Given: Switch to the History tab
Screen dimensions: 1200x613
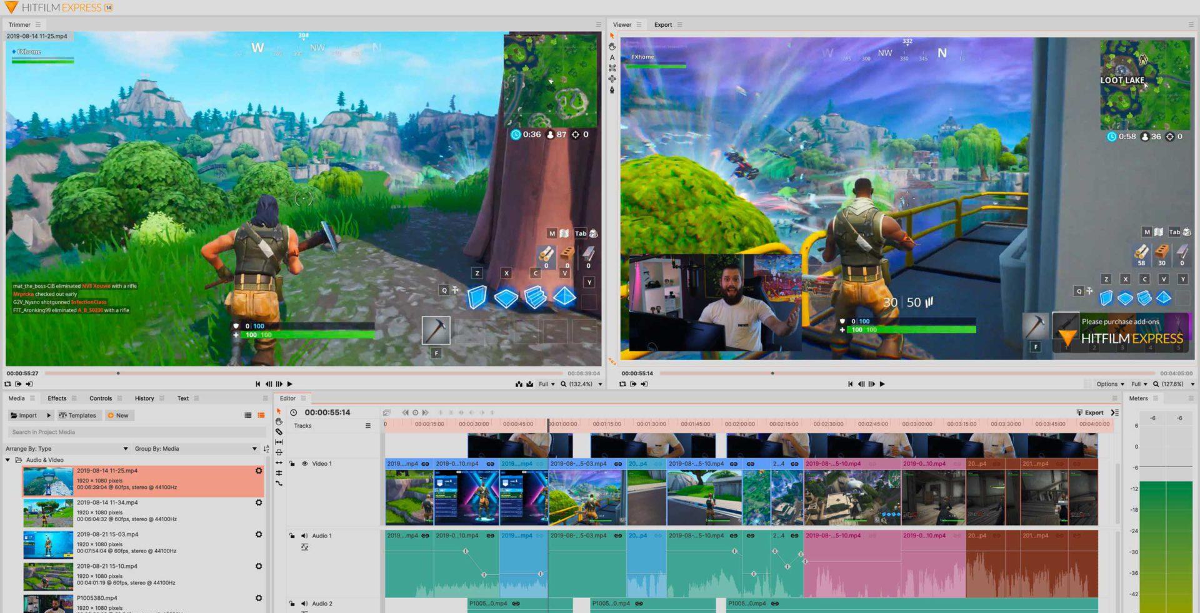Looking at the screenshot, I should 144,398.
